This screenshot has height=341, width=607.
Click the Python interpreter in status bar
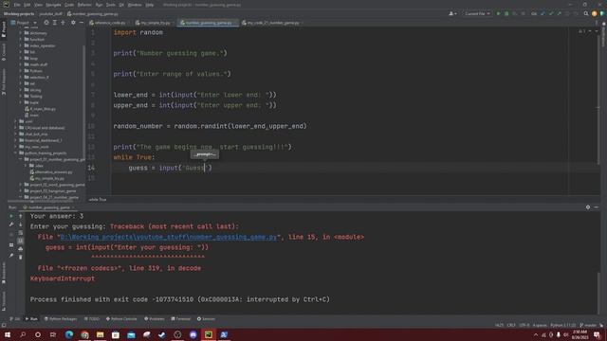click(562, 326)
